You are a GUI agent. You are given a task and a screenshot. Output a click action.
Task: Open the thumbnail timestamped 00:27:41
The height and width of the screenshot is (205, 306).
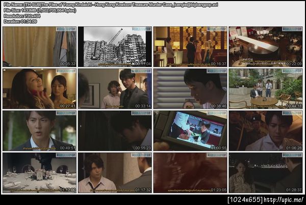pos(40,89)
